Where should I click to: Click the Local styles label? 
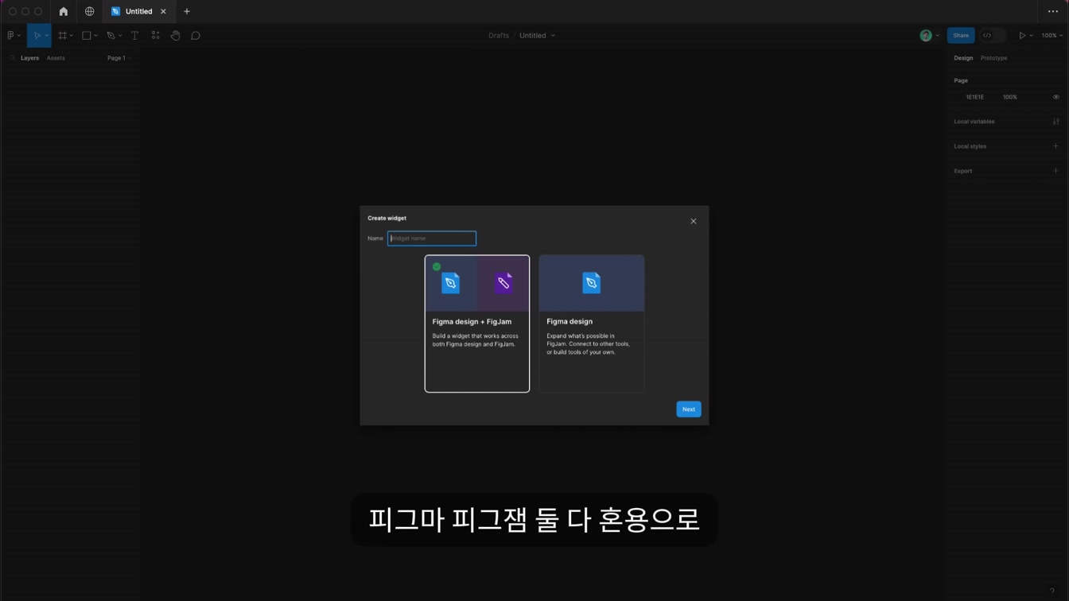[x=970, y=146]
